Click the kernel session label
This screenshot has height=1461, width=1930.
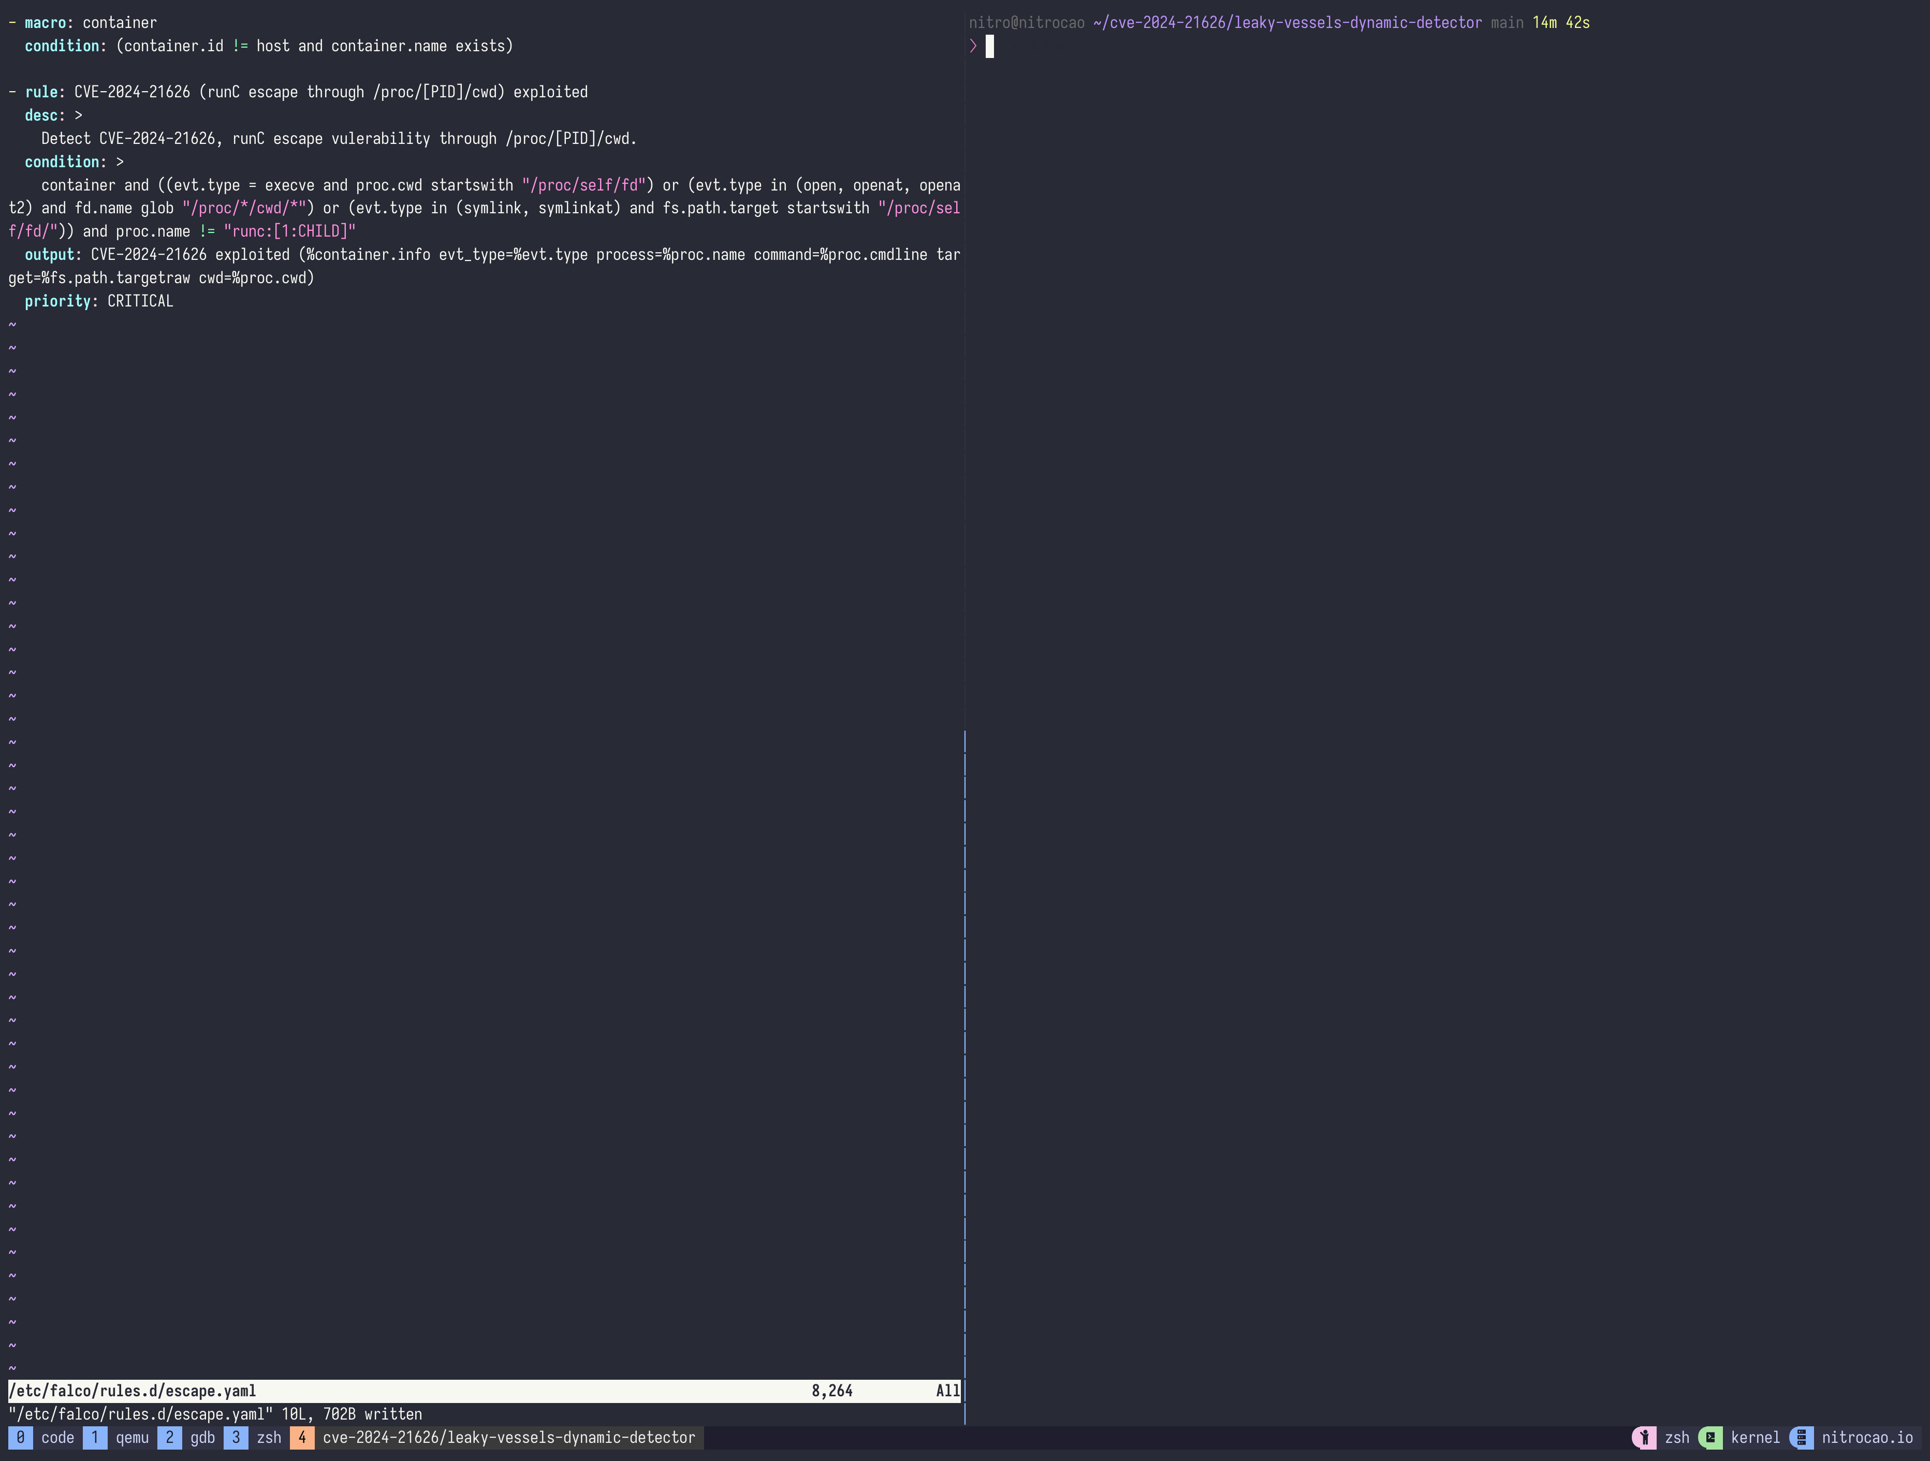[x=1754, y=1437]
